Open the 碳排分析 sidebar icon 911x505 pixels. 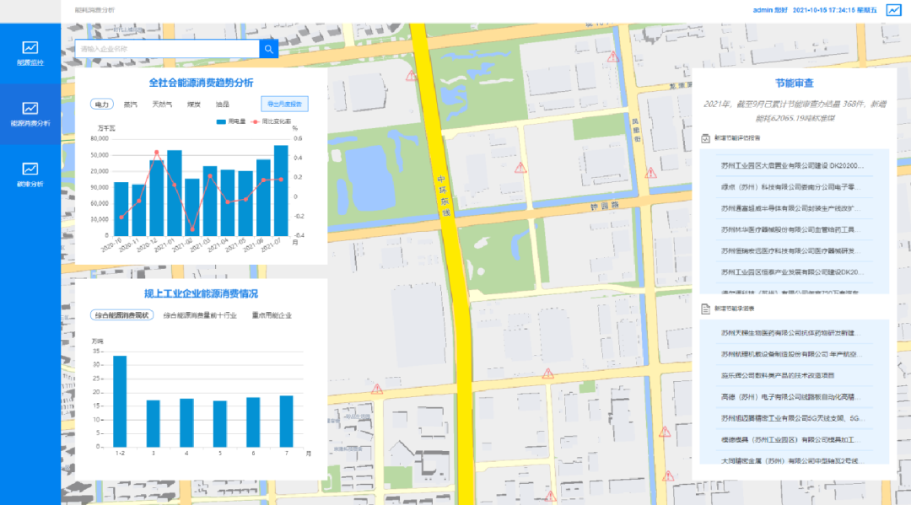(30, 175)
